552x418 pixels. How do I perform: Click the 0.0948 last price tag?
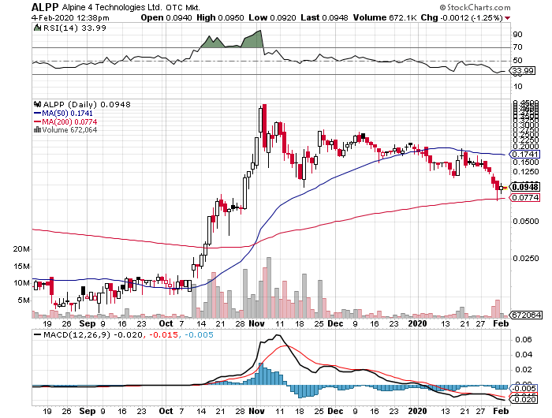(x=524, y=187)
